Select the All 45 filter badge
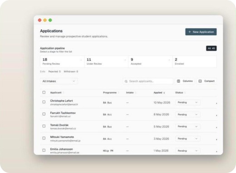This screenshot has width=236, height=173. coord(211,48)
